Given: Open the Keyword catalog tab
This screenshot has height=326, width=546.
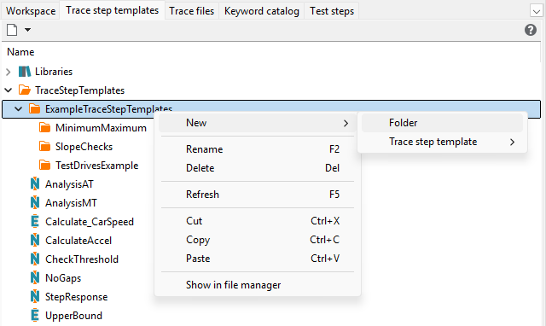Looking at the screenshot, I should (x=262, y=11).
